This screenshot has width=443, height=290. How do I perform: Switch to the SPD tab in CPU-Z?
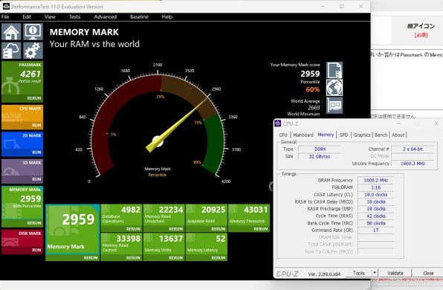343,135
